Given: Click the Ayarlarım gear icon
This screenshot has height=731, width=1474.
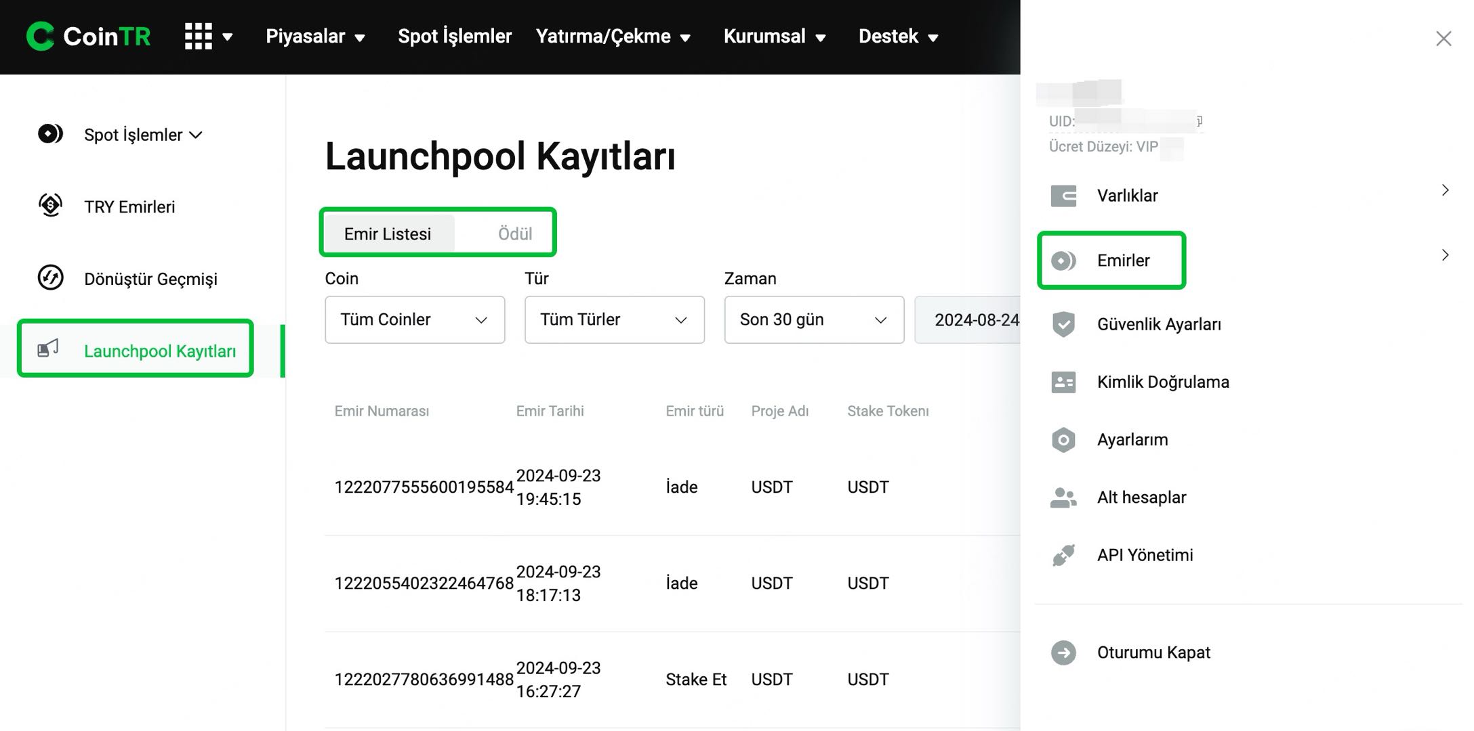Looking at the screenshot, I should 1063,440.
